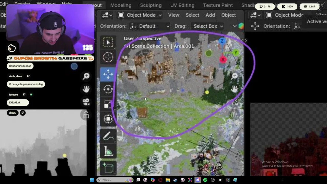327x184 pixels.
Task: Switch to Texture Paint workspace
Action: click(x=218, y=5)
